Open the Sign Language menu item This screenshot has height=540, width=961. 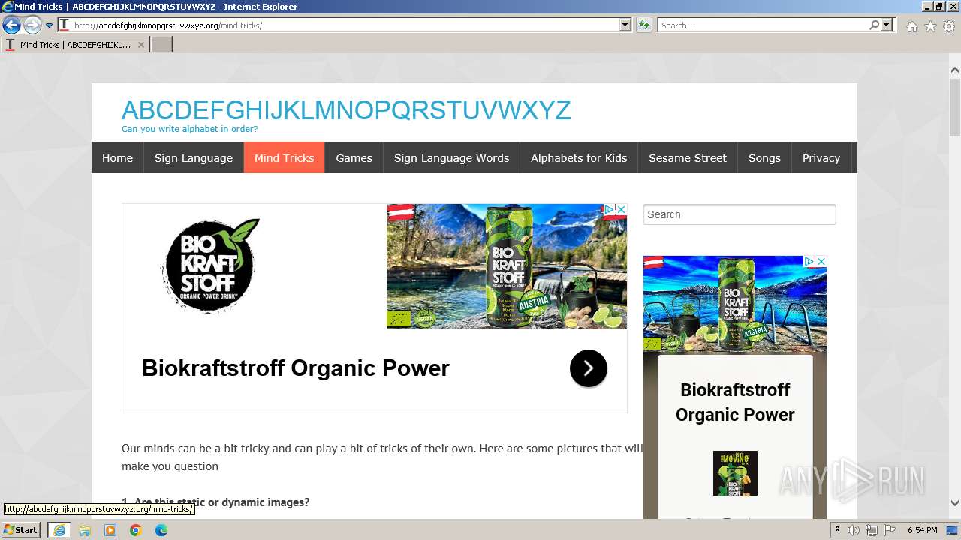(x=194, y=157)
